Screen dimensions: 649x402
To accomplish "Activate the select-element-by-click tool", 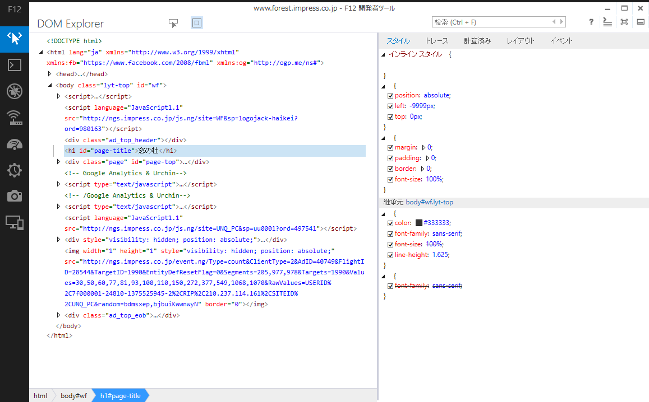I will [173, 23].
